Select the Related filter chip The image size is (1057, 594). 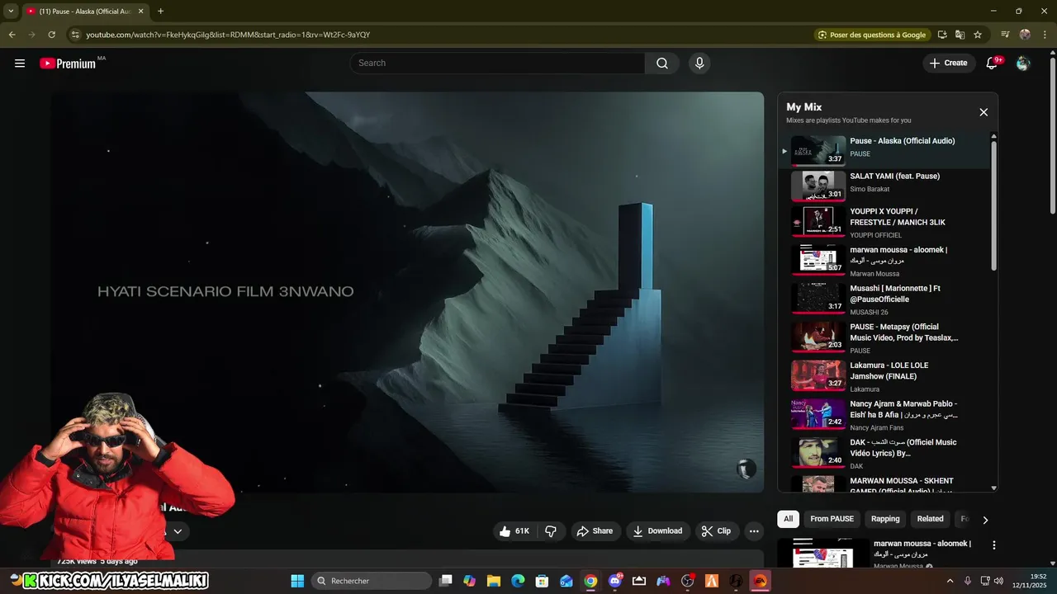click(x=930, y=519)
